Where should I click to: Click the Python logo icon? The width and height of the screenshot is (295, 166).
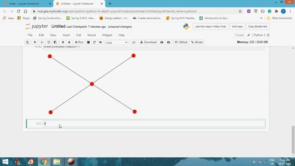(x=186, y=27)
